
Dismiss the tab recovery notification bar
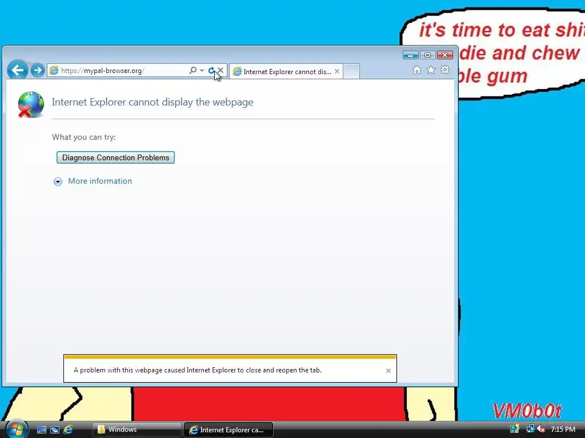point(388,371)
